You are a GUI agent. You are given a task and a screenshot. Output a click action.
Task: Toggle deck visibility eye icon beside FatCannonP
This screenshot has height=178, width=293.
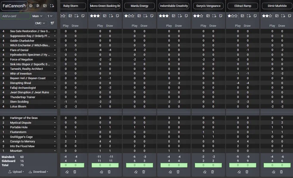31,6
